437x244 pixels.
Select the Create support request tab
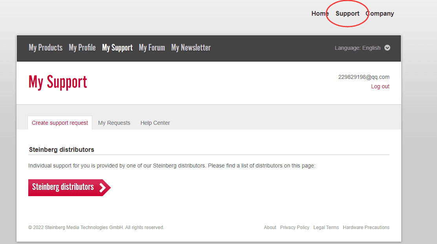pyautogui.click(x=60, y=123)
